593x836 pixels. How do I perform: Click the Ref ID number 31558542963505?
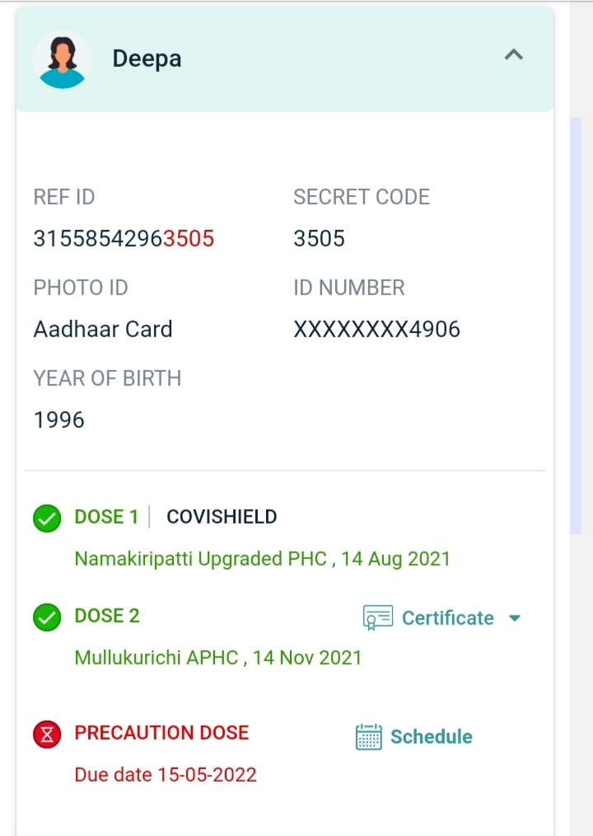pos(124,239)
